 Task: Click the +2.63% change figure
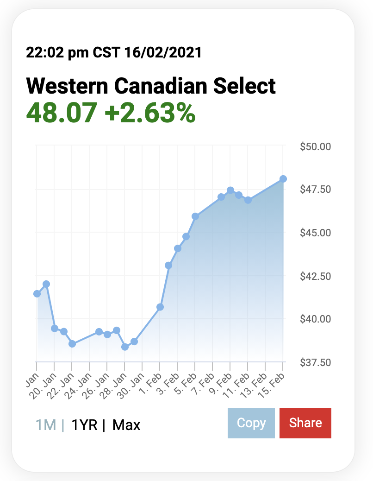pyautogui.click(x=150, y=113)
